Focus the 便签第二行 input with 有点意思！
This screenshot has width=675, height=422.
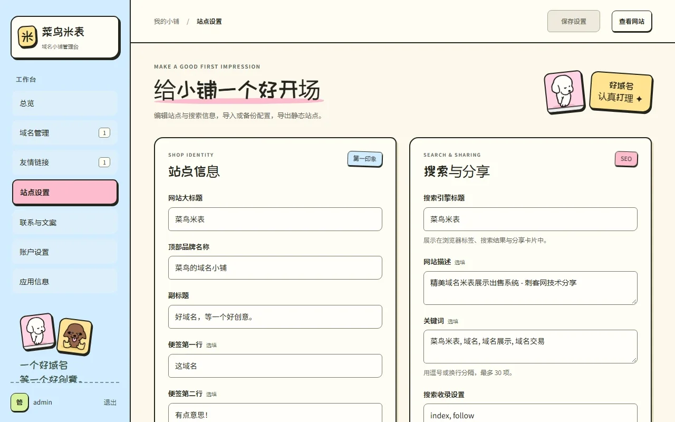[275, 413]
